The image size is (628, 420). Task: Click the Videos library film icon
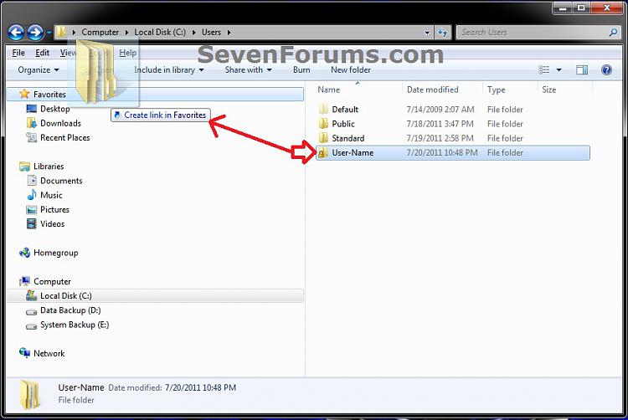pyautogui.click(x=31, y=224)
